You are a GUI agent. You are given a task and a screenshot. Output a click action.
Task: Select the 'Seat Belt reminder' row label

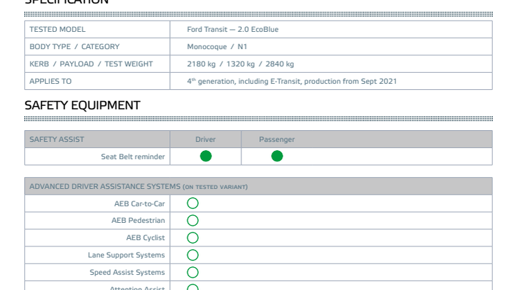point(133,156)
